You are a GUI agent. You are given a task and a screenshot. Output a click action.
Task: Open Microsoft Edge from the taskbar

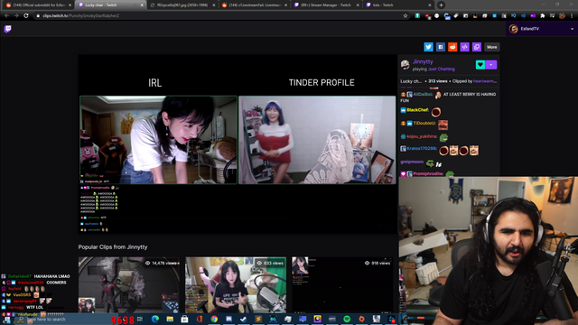coord(154,319)
